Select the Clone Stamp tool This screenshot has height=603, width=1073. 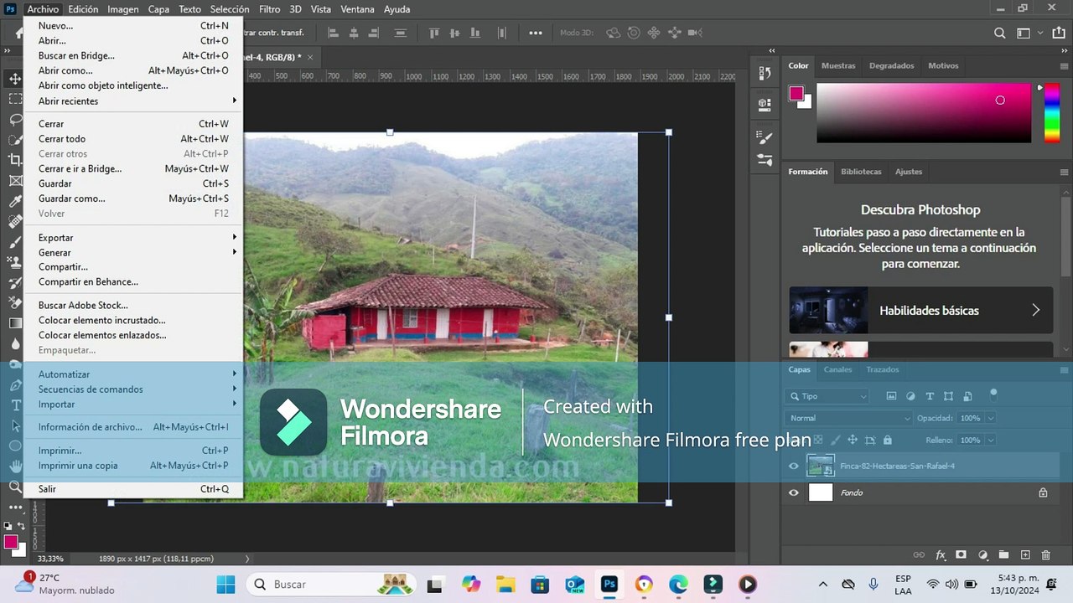pyautogui.click(x=15, y=262)
